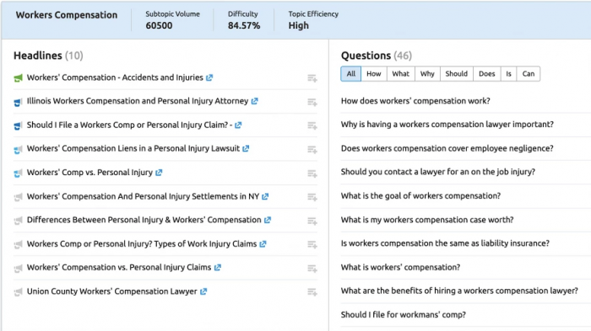
Task: Filter questions by What
Action: point(401,74)
